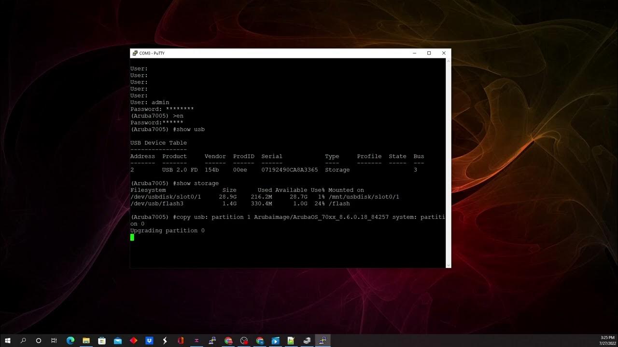Click 'Mounted on' column header
618x347 pixels.
pyautogui.click(x=346, y=190)
